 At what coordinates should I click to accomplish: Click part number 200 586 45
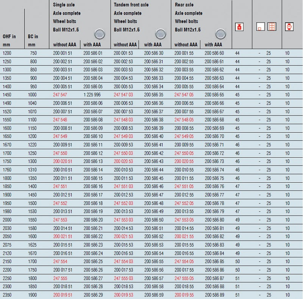pyautogui.click(x=154, y=178)
